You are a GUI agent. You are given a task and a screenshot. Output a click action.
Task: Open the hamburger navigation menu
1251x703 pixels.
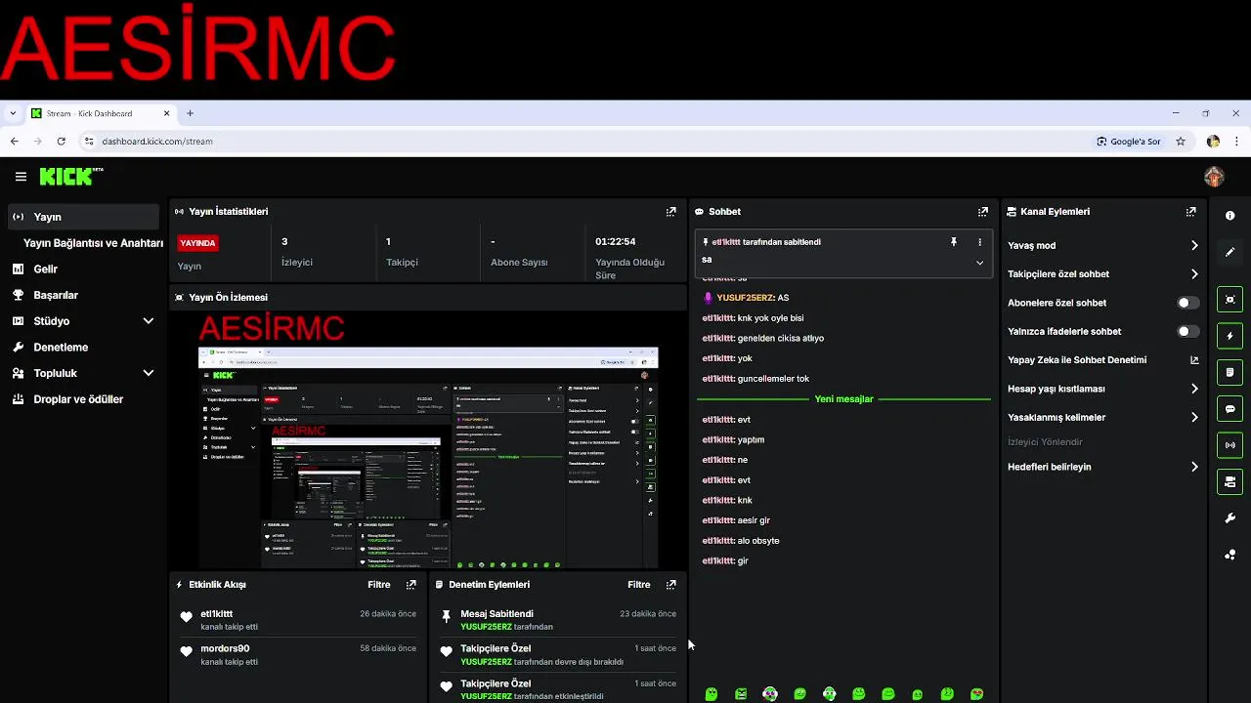21,177
